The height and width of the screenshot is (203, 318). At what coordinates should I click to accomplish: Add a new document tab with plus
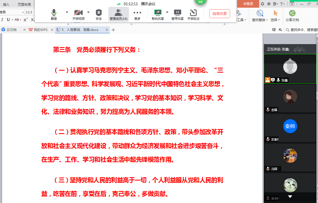(x=113, y=30)
